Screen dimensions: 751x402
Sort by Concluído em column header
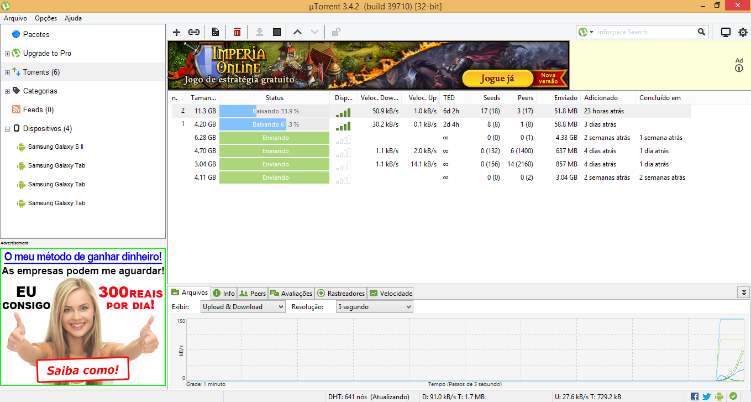[663, 98]
